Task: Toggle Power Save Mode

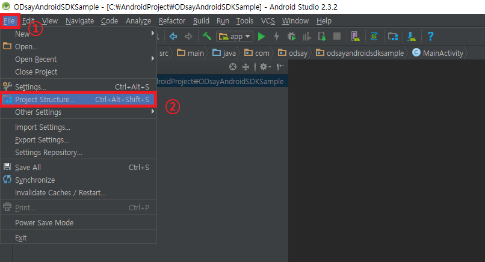Action: pos(79,223)
